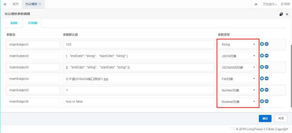Expand the 页签操作 dropdown menu
Image resolution: width=292 pixels, height=133 pixels.
click(270, 4)
